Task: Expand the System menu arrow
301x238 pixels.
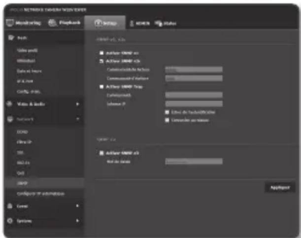Action: click(x=78, y=221)
